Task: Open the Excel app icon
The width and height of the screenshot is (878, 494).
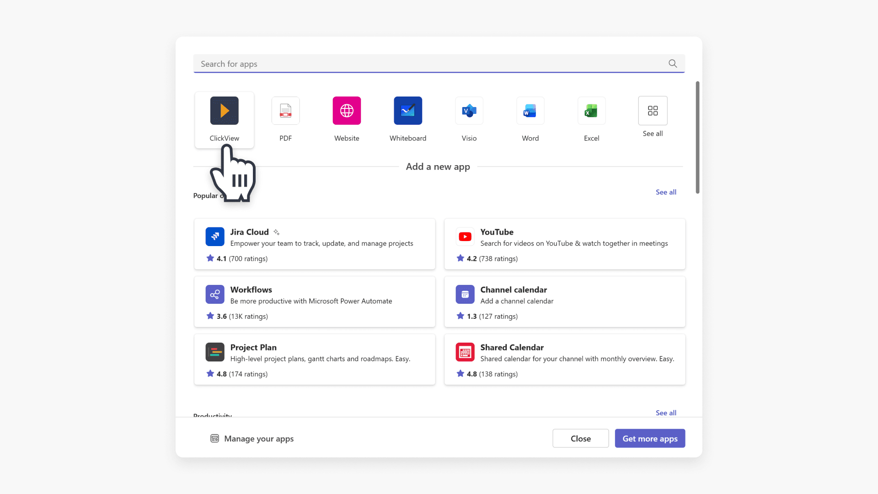Action: coord(591,111)
